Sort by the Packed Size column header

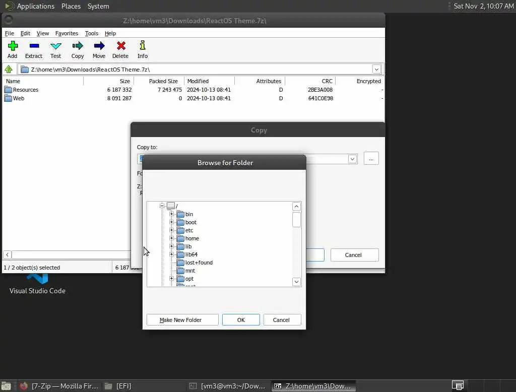point(159,81)
